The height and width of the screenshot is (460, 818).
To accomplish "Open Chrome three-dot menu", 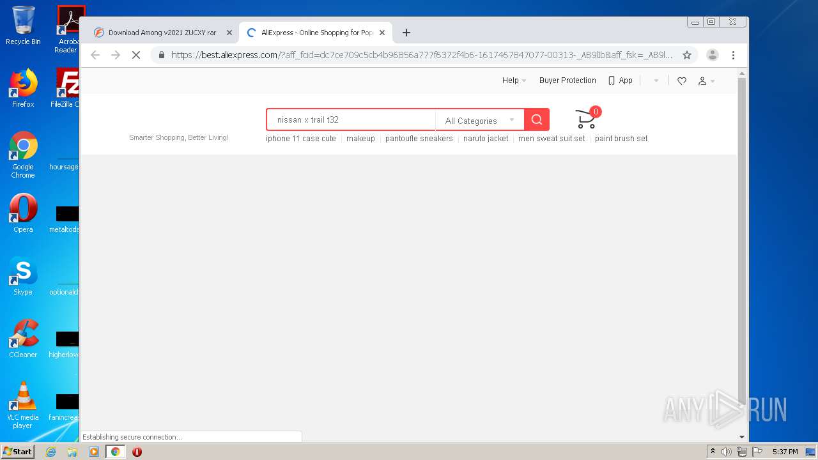I will [734, 55].
